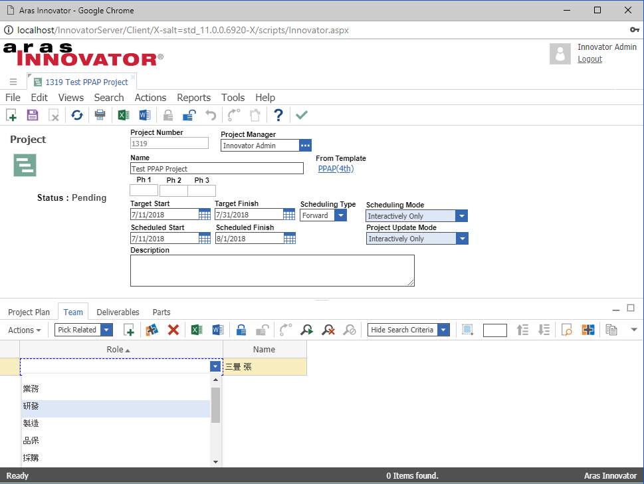644x484 pixels.
Task: Expand the Scheduling Type dropdown
Action: click(341, 215)
